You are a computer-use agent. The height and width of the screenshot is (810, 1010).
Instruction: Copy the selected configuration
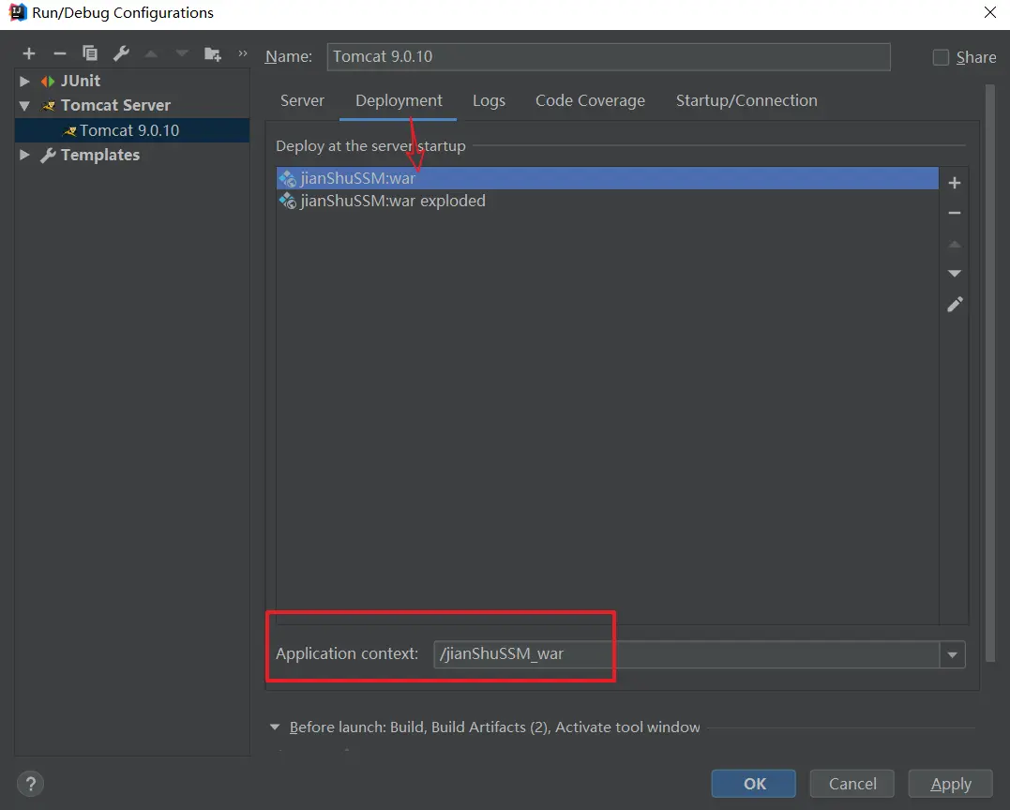pyautogui.click(x=90, y=53)
